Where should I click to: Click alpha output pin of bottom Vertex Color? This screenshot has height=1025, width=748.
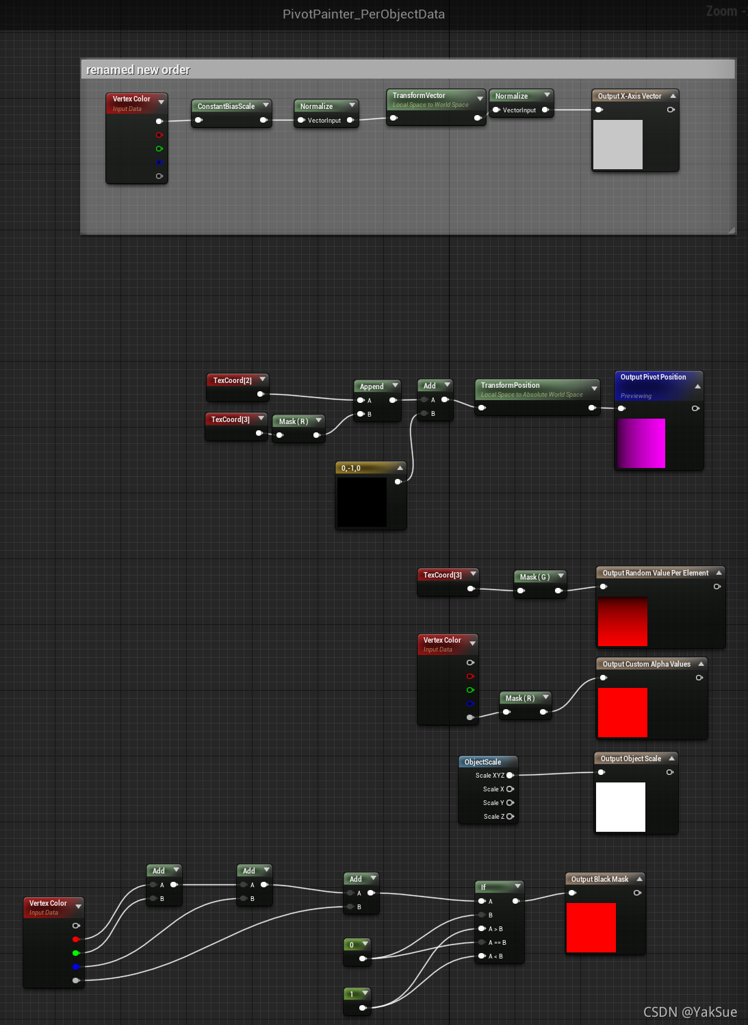click(x=76, y=980)
